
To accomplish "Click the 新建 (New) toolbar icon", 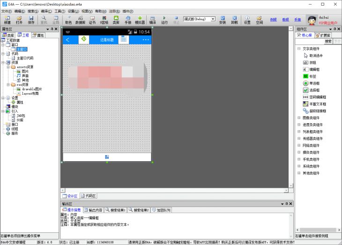I will pos(7,20).
